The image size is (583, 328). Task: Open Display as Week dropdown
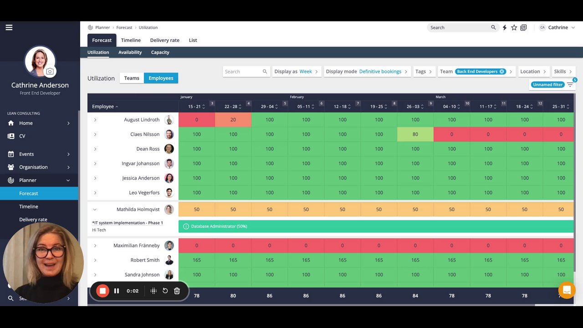pos(297,72)
